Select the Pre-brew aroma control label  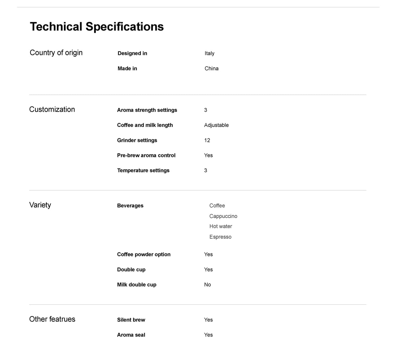[x=146, y=155]
